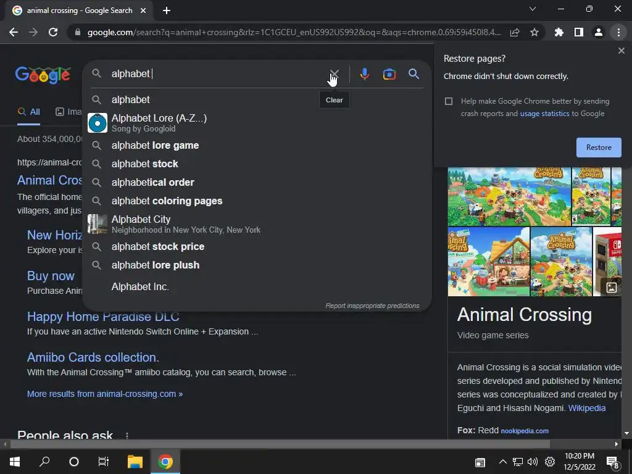
Task: Show hidden system tray icons
Action: point(502,462)
